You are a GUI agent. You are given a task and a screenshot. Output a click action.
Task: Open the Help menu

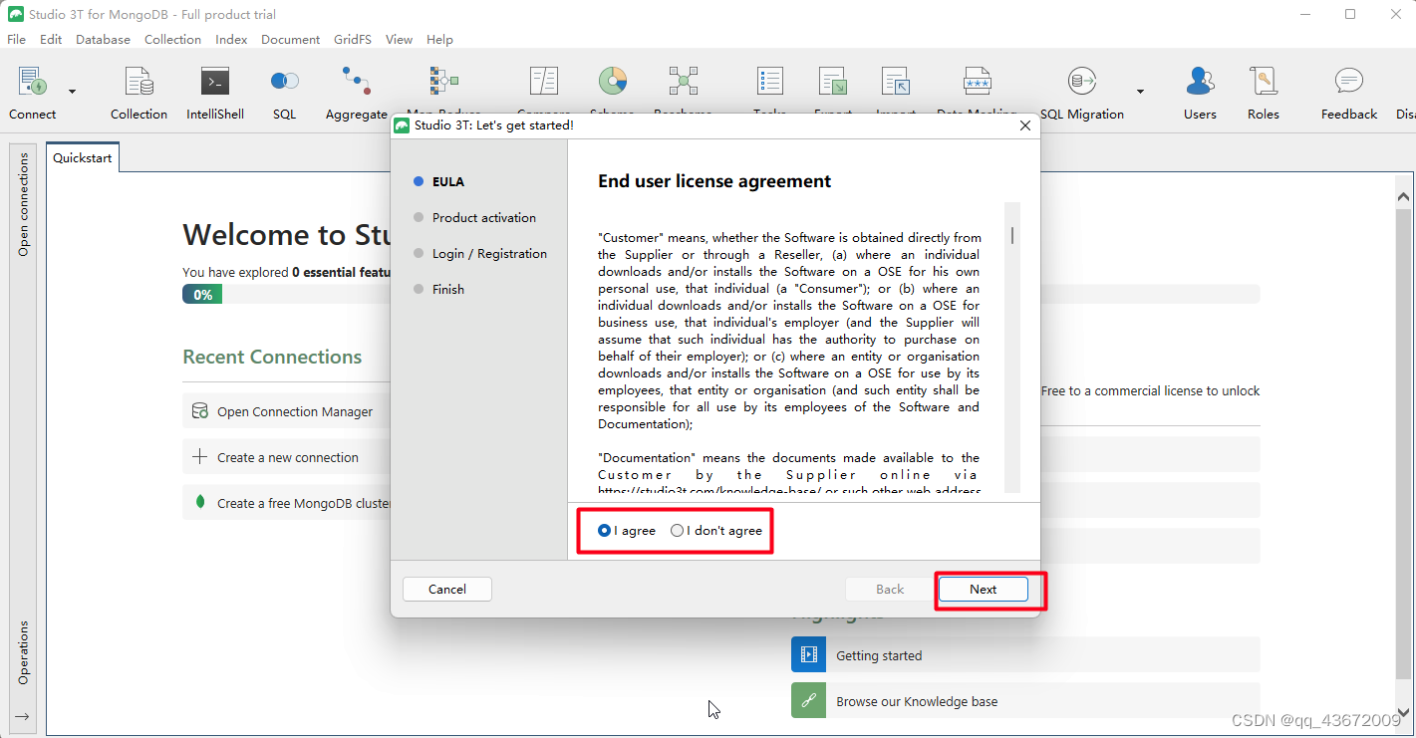(439, 40)
